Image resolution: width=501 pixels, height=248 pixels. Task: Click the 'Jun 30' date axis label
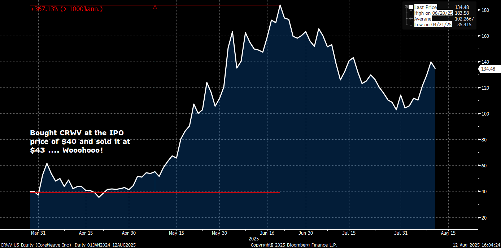306,233
